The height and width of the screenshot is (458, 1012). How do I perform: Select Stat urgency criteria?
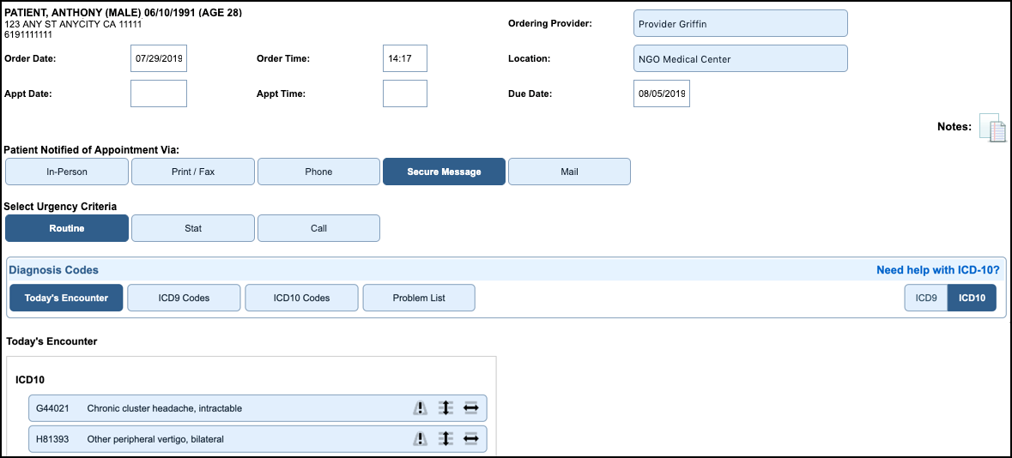(x=193, y=229)
